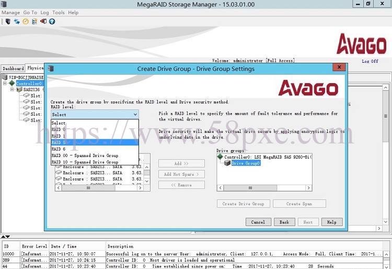Click the Error Level column header
The image size is (392, 269).
coord(34,246)
